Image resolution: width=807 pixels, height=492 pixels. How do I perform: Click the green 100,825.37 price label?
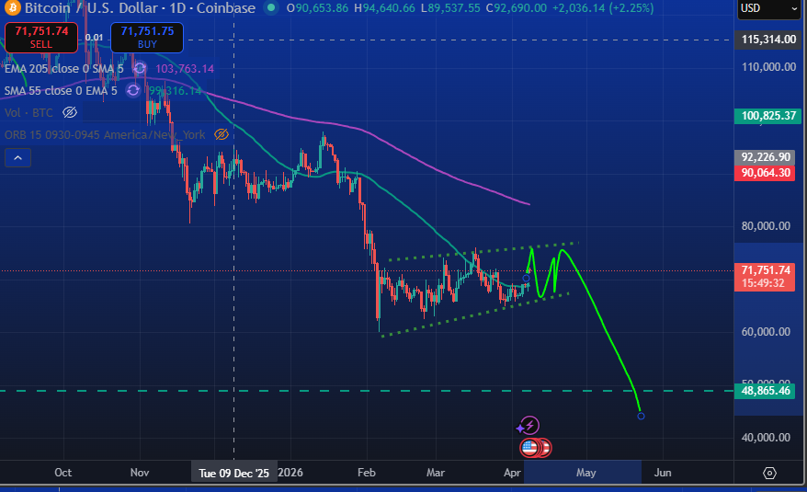[768, 115]
